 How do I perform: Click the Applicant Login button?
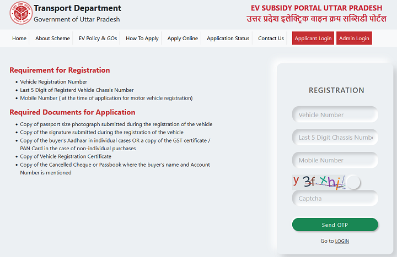[x=313, y=38]
